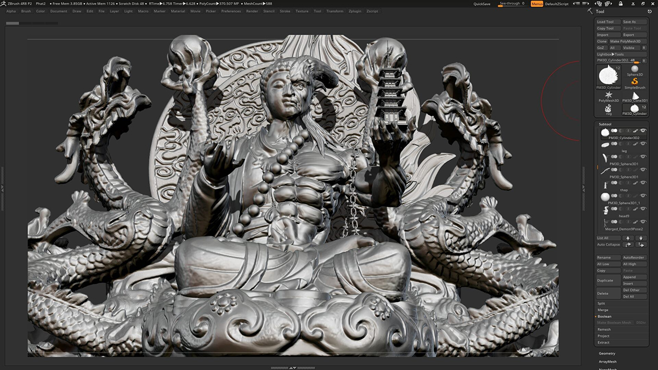
Task: Expand the Remesh section
Action: coord(604,329)
